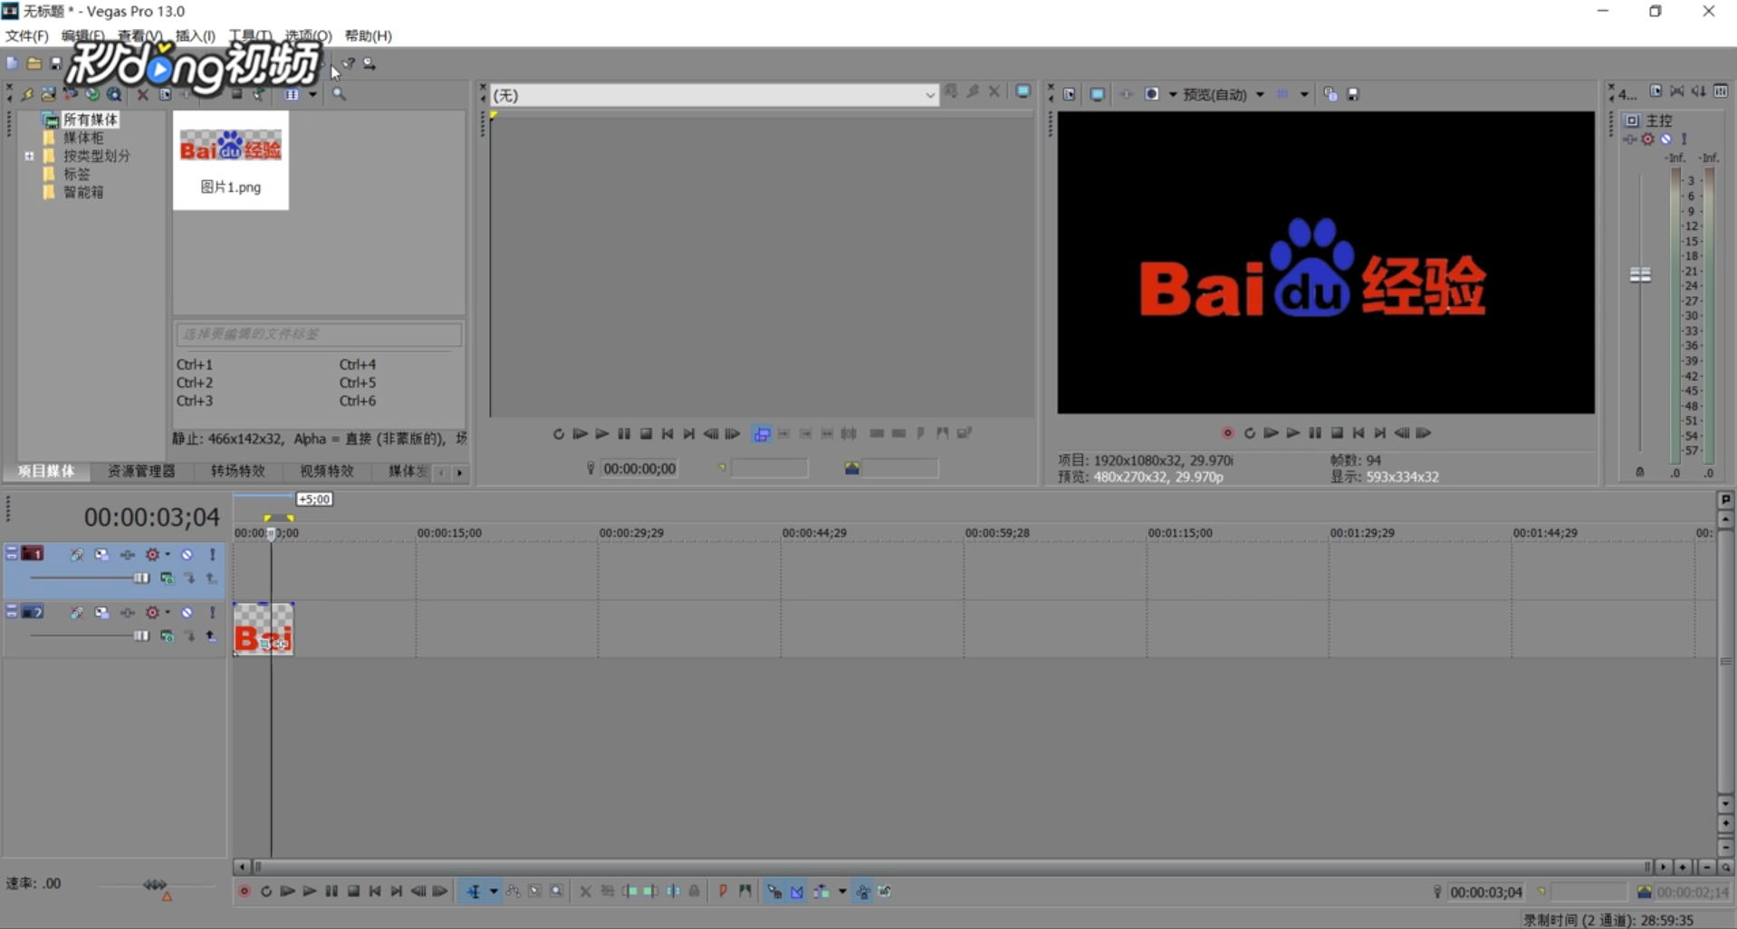
Task: Switch to the 项目媒体 tab
Action: tap(46, 471)
